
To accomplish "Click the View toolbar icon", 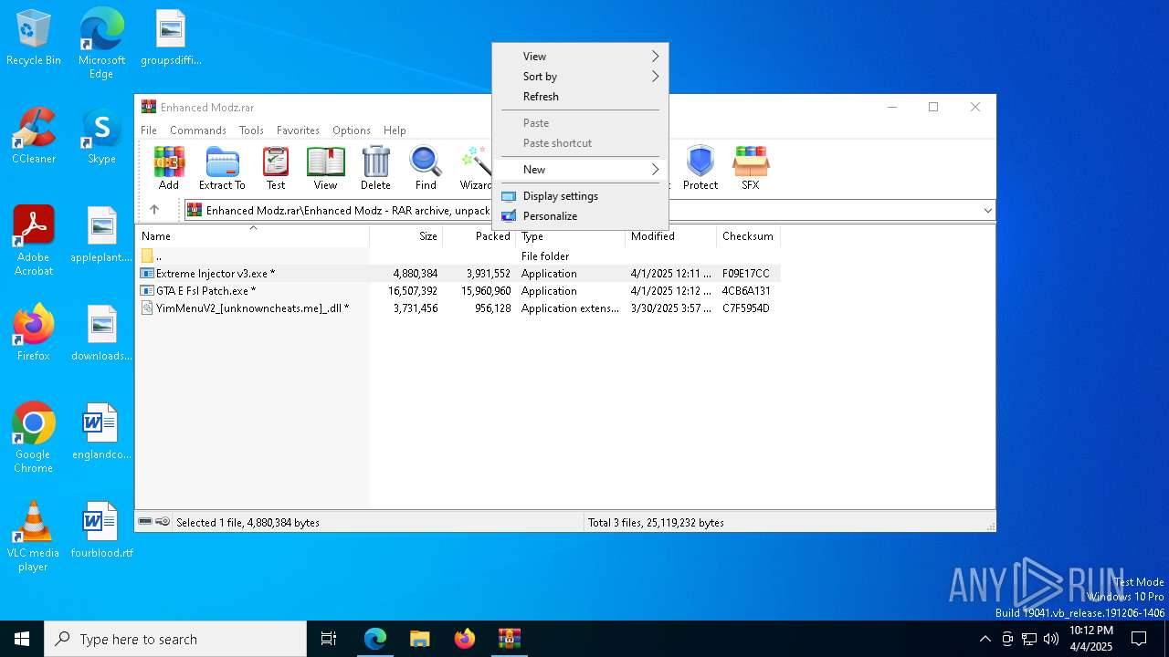I will (326, 168).
